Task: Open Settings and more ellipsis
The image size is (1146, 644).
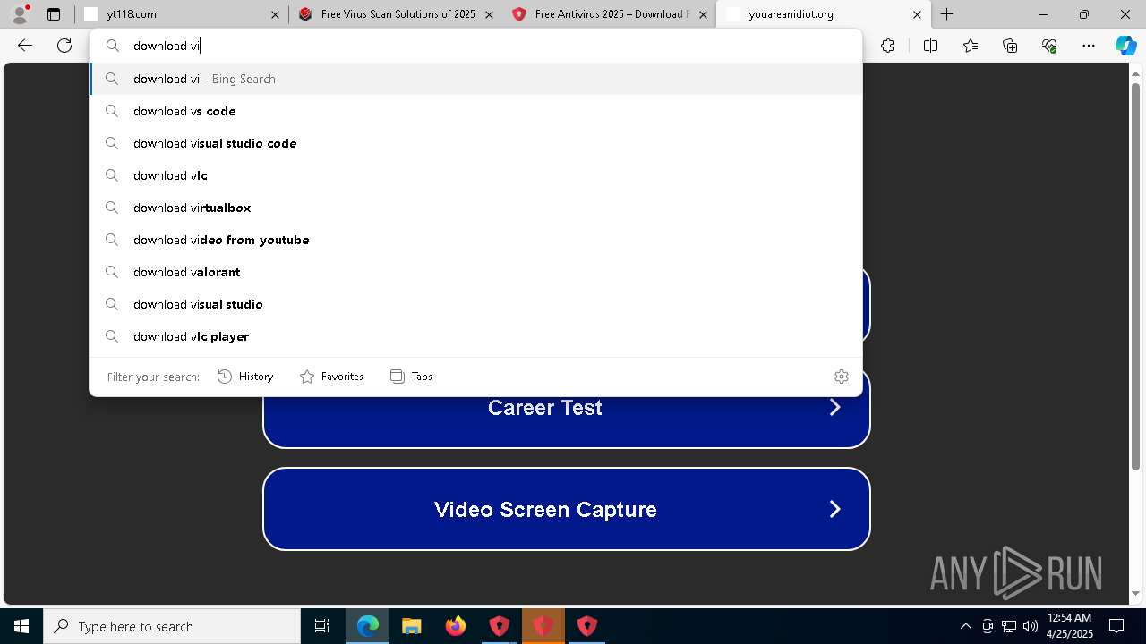Action: coord(1089,46)
